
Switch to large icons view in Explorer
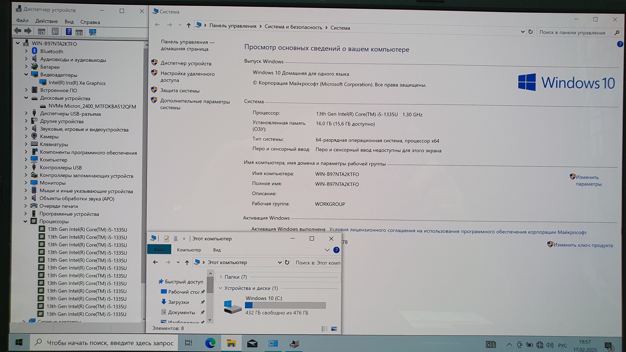(334, 329)
